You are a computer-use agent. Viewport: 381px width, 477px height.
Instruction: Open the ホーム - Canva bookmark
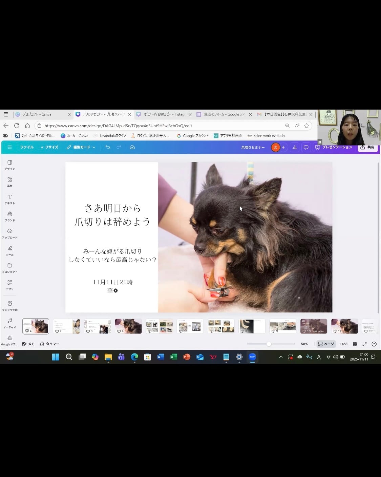pyautogui.click(x=75, y=136)
